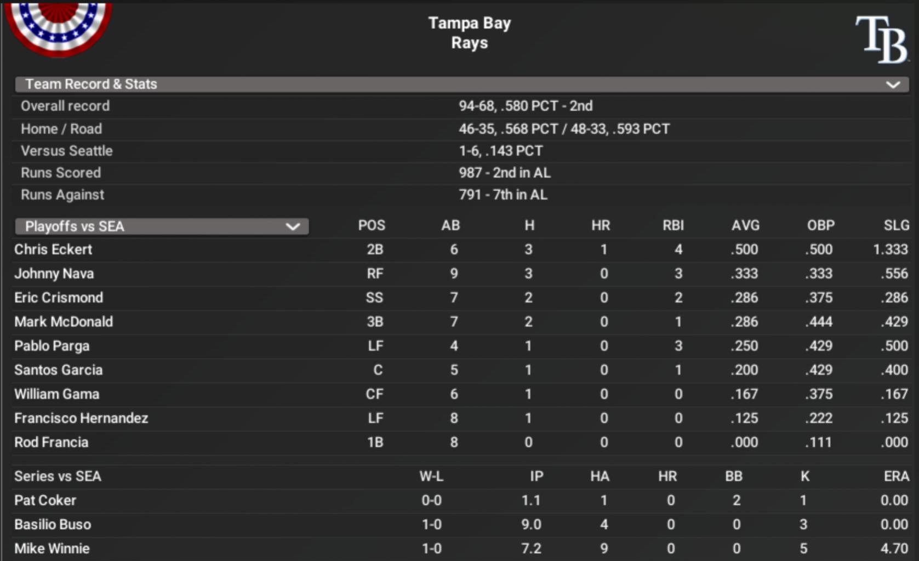Click the AVG column header
The height and width of the screenshot is (561, 919).
click(745, 225)
